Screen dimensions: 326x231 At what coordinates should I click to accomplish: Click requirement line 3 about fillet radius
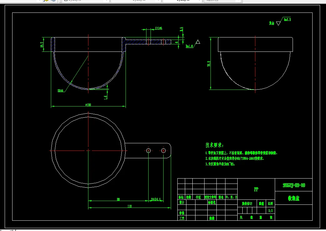click(220, 164)
